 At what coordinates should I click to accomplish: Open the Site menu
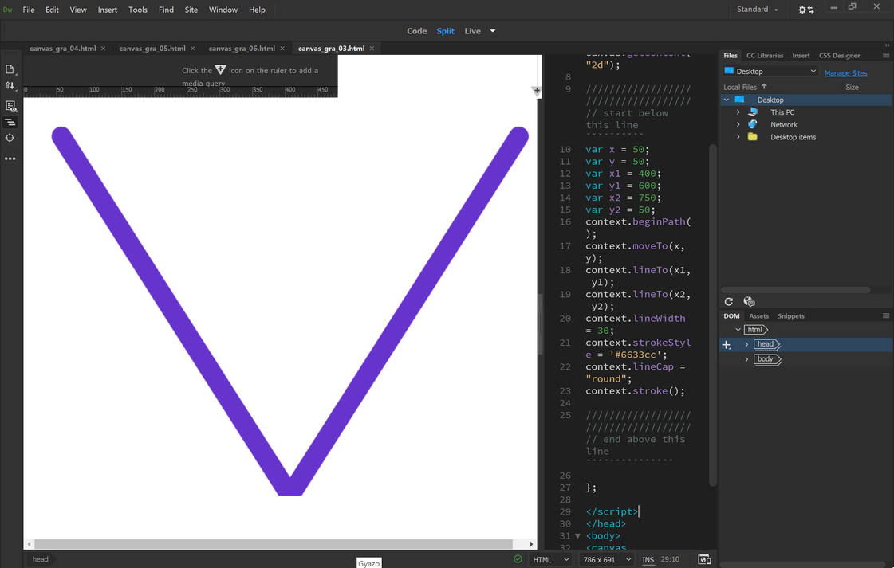tap(191, 10)
